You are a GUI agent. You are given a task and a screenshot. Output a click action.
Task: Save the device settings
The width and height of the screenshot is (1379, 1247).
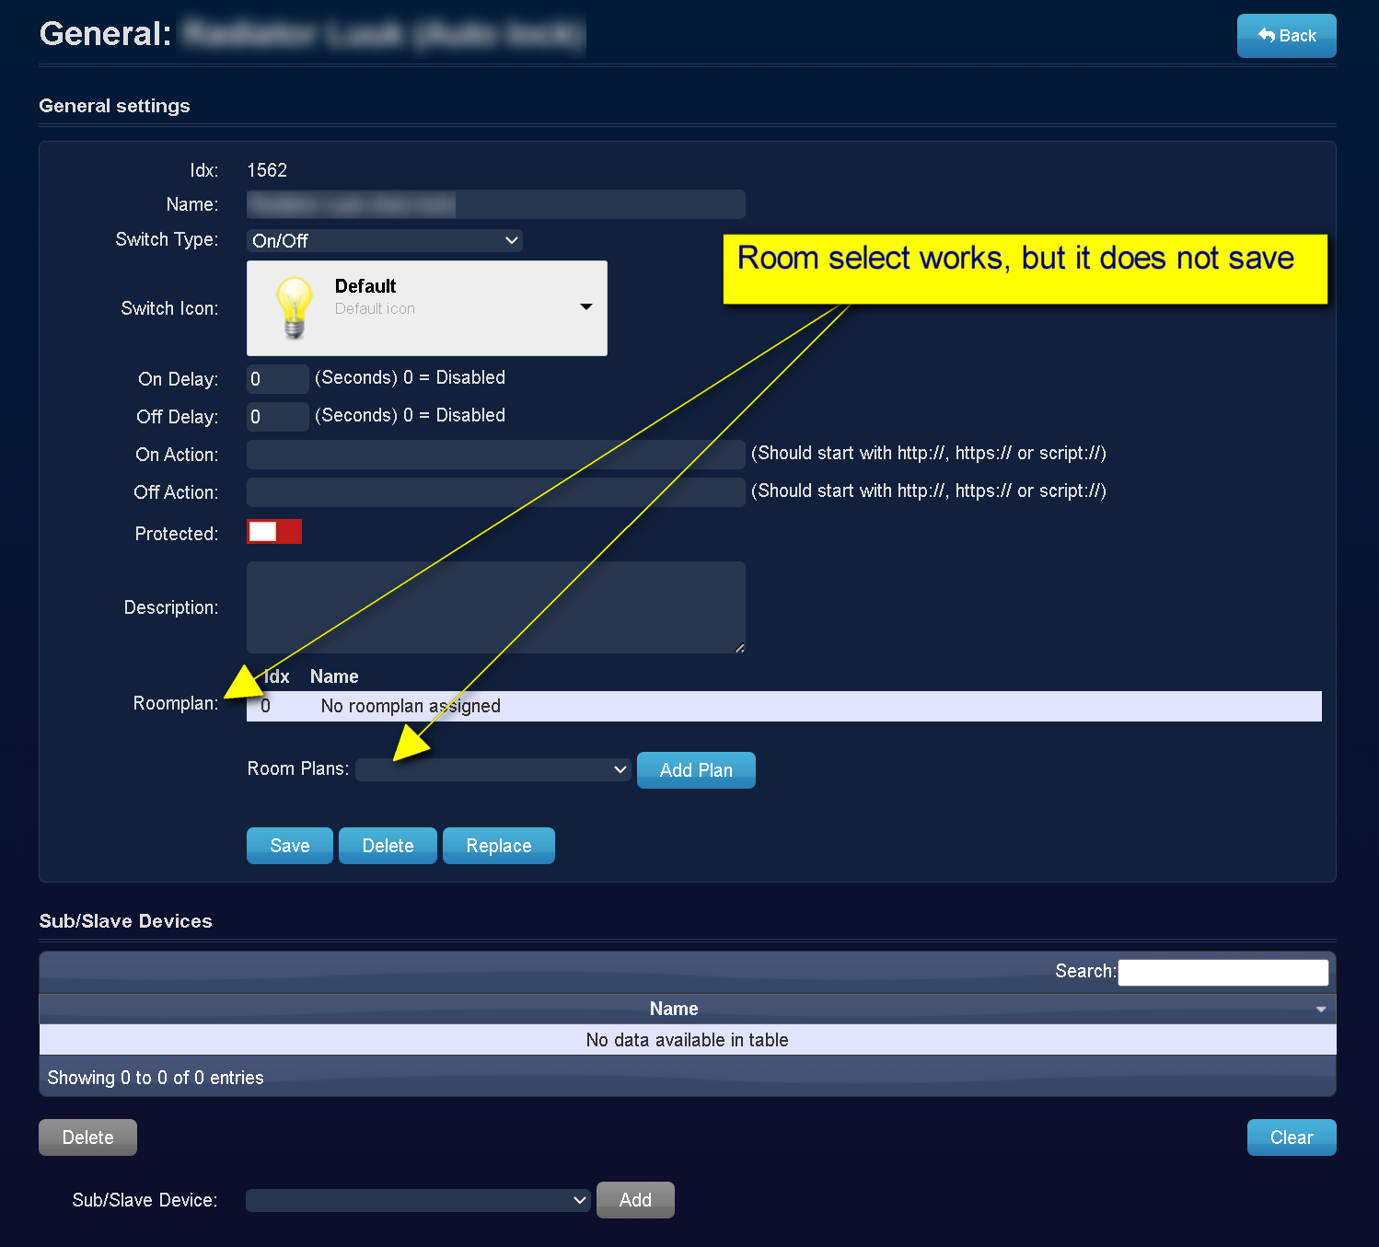pyautogui.click(x=289, y=845)
